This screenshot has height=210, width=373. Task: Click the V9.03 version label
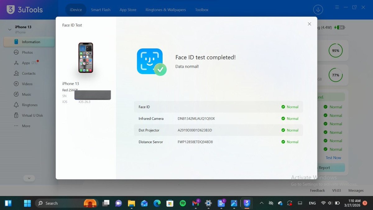tap(337, 190)
